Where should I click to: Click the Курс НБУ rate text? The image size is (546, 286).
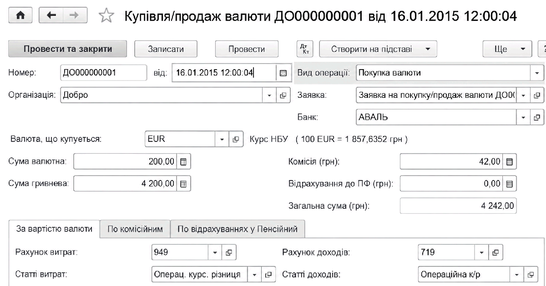[x=328, y=139]
